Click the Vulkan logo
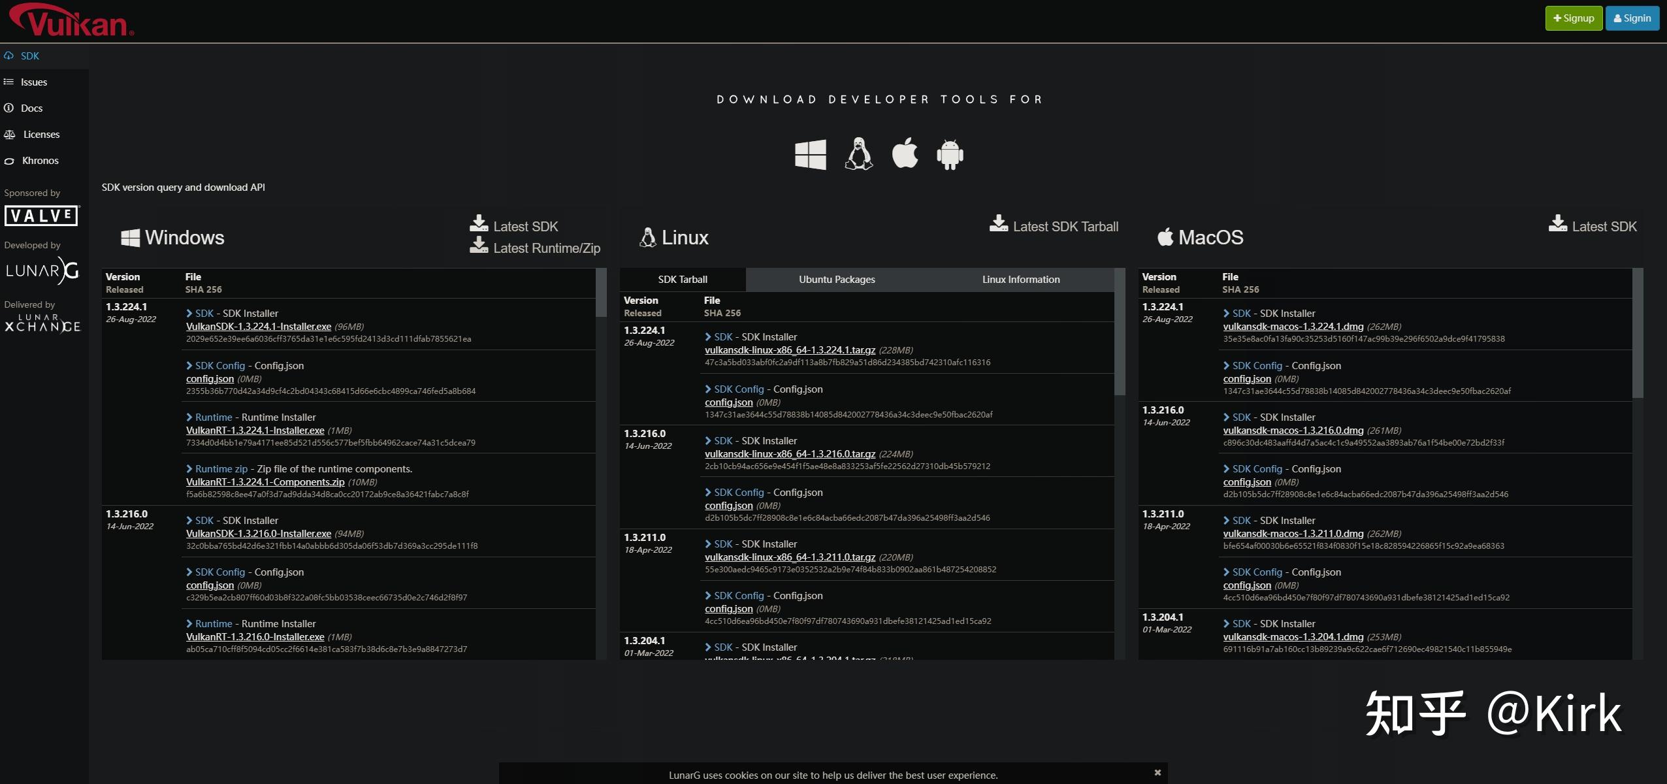The image size is (1667, 784). coord(71,20)
